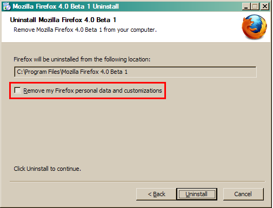Start removal with the Uninstall button
The width and height of the screenshot is (273, 208).
click(197, 194)
